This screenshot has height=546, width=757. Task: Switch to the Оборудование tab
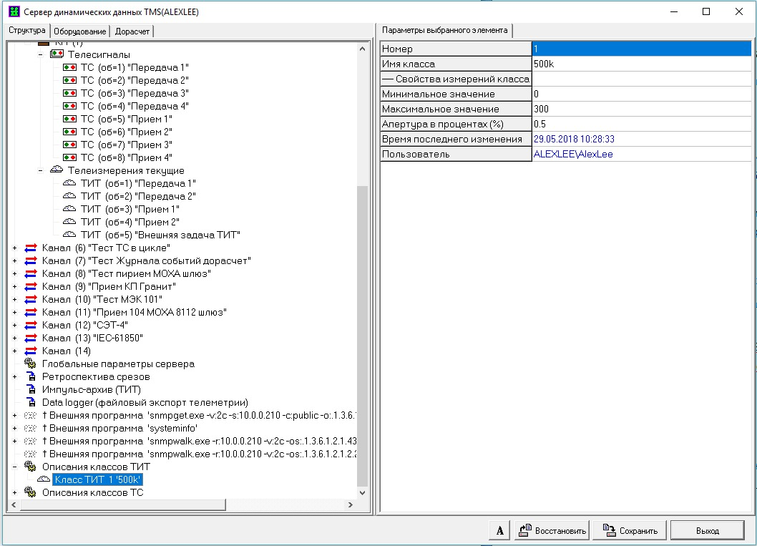pos(80,31)
